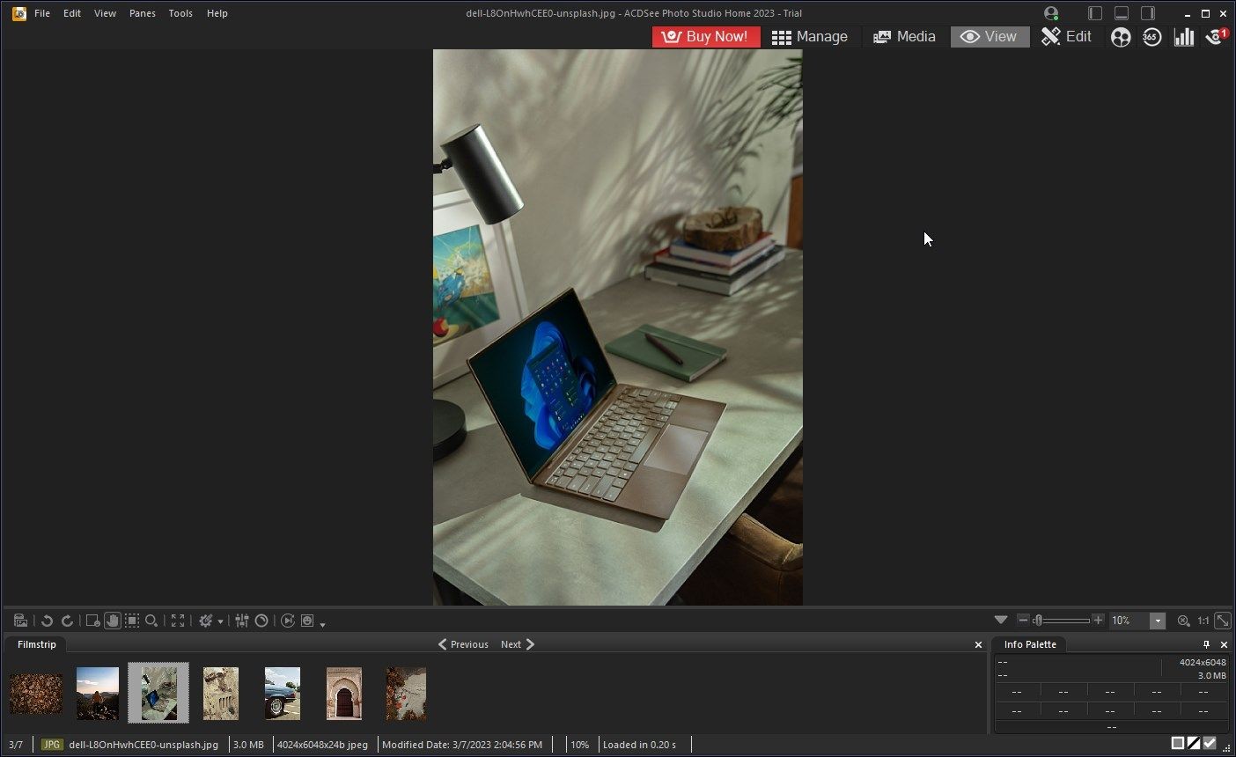Pick the Zoom magnifier tool

click(x=151, y=621)
